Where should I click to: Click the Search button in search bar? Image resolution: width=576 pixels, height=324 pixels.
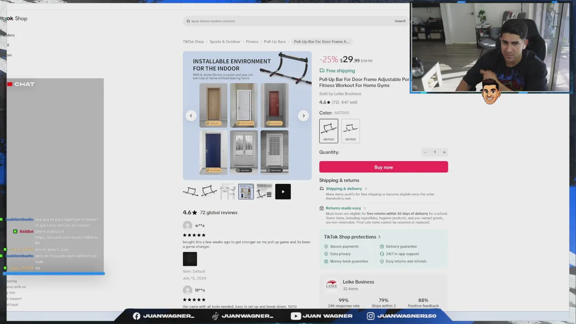coord(400,21)
